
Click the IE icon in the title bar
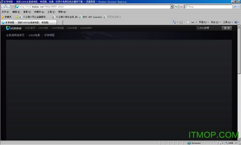[x=2, y=2]
